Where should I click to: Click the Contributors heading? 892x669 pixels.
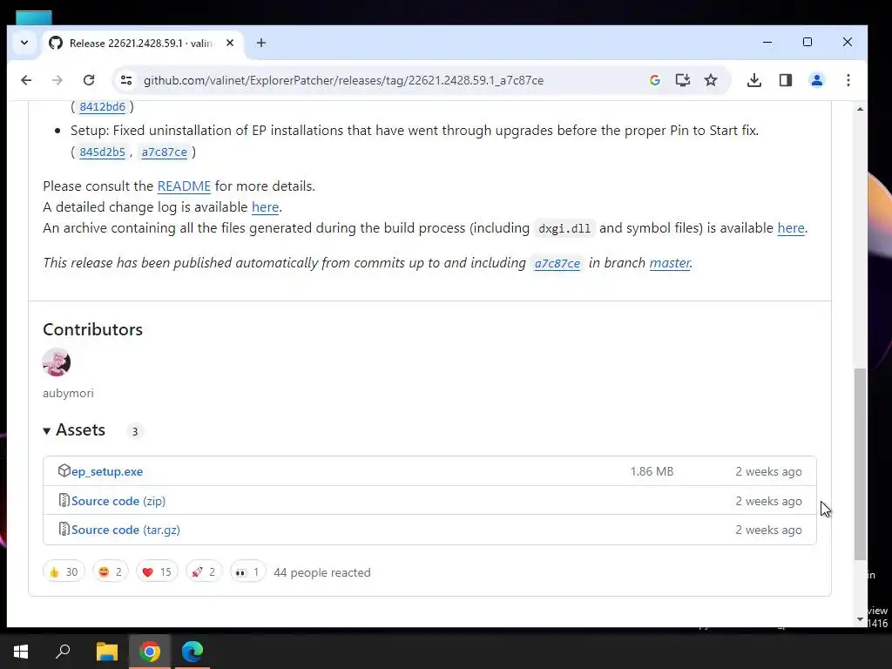92,330
